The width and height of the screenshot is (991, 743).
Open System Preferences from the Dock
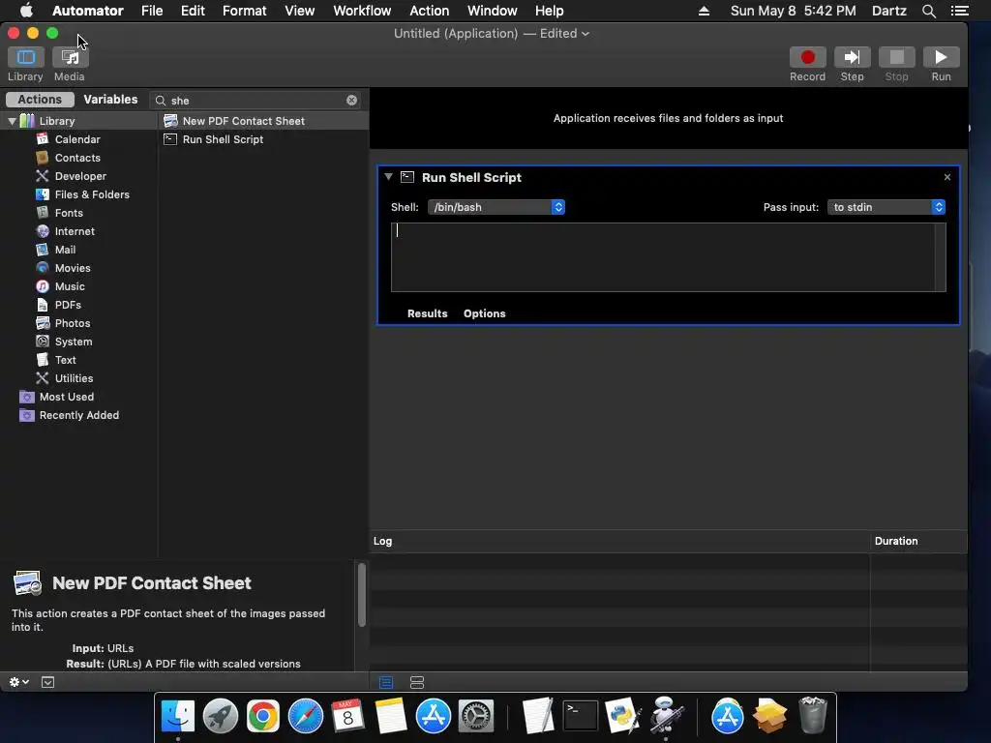click(x=476, y=716)
